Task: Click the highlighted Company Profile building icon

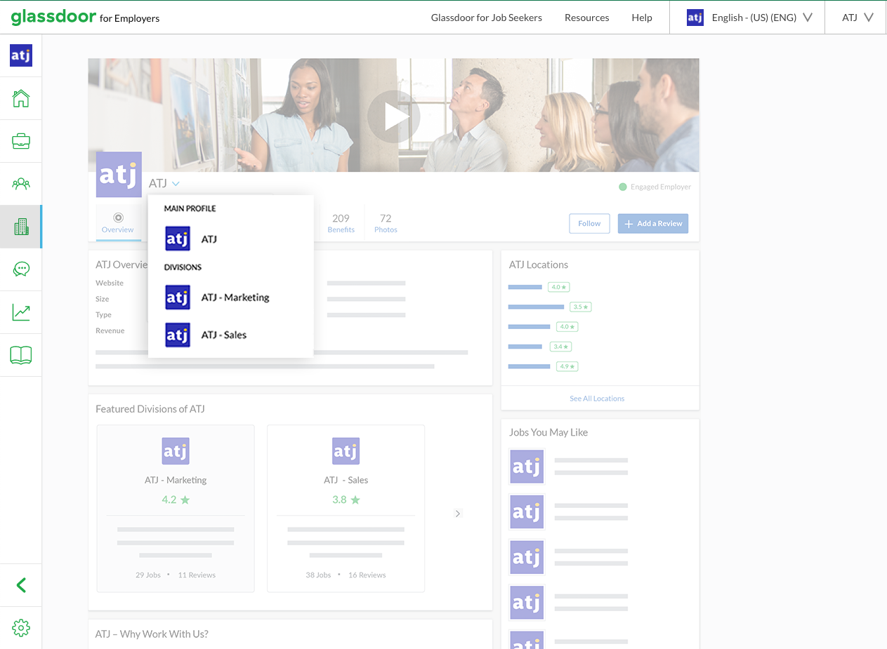Action: [21, 226]
